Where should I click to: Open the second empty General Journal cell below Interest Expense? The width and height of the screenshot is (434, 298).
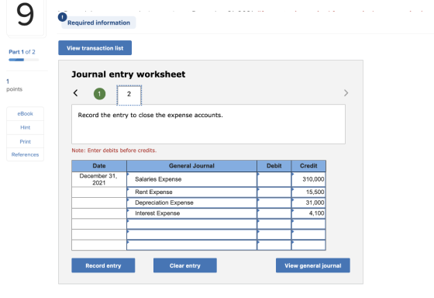(x=192, y=234)
